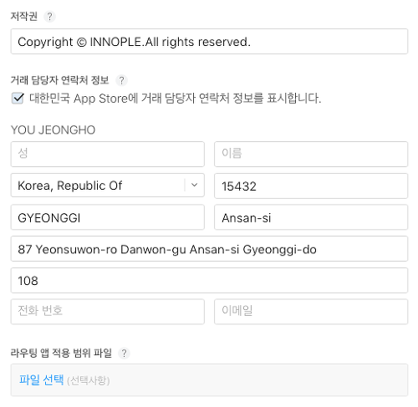Expand the Korea, Republic Of country dropdown
The height and width of the screenshot is (407, 418).
[x=108, y=186]
